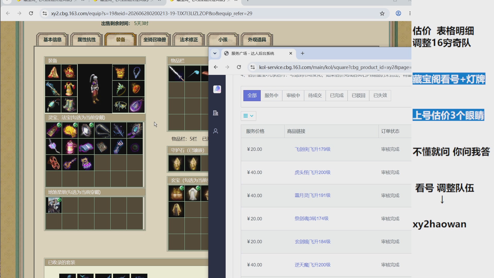
Task: Open the grid view columns dropdown
Action: coord(249,116)
